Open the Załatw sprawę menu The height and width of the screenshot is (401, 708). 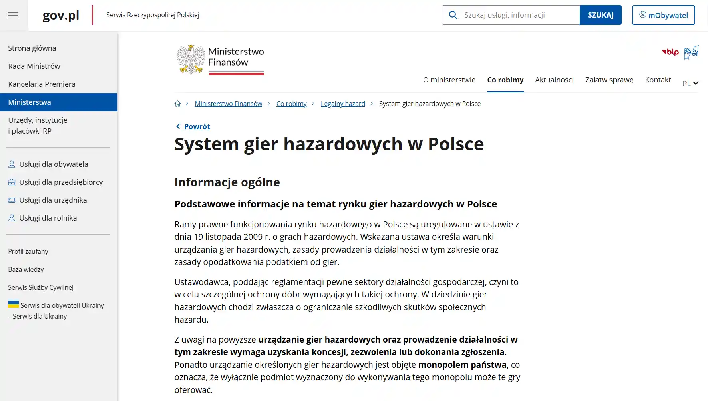609,80
